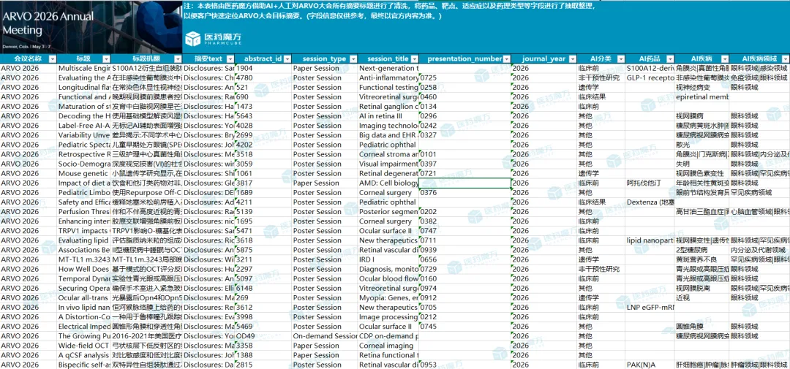Select the title cell 'Decoding the H'

83,115
